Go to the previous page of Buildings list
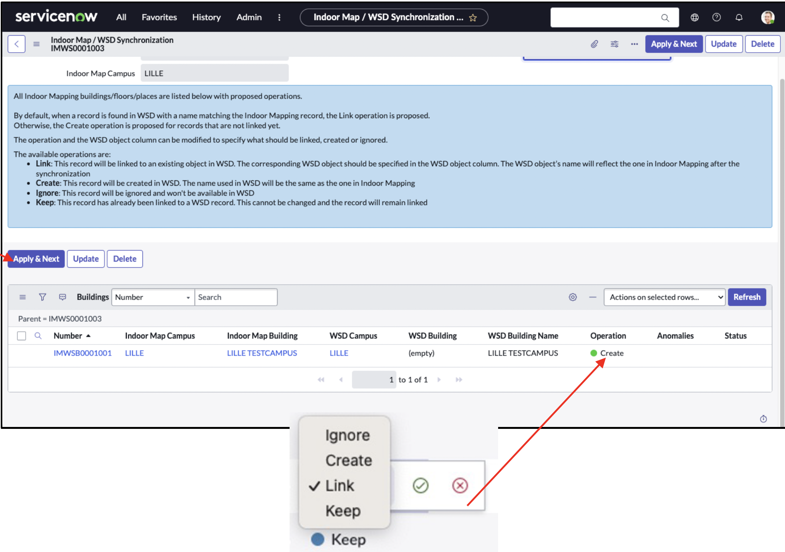 pyautogui.click(x=341, y=379)
